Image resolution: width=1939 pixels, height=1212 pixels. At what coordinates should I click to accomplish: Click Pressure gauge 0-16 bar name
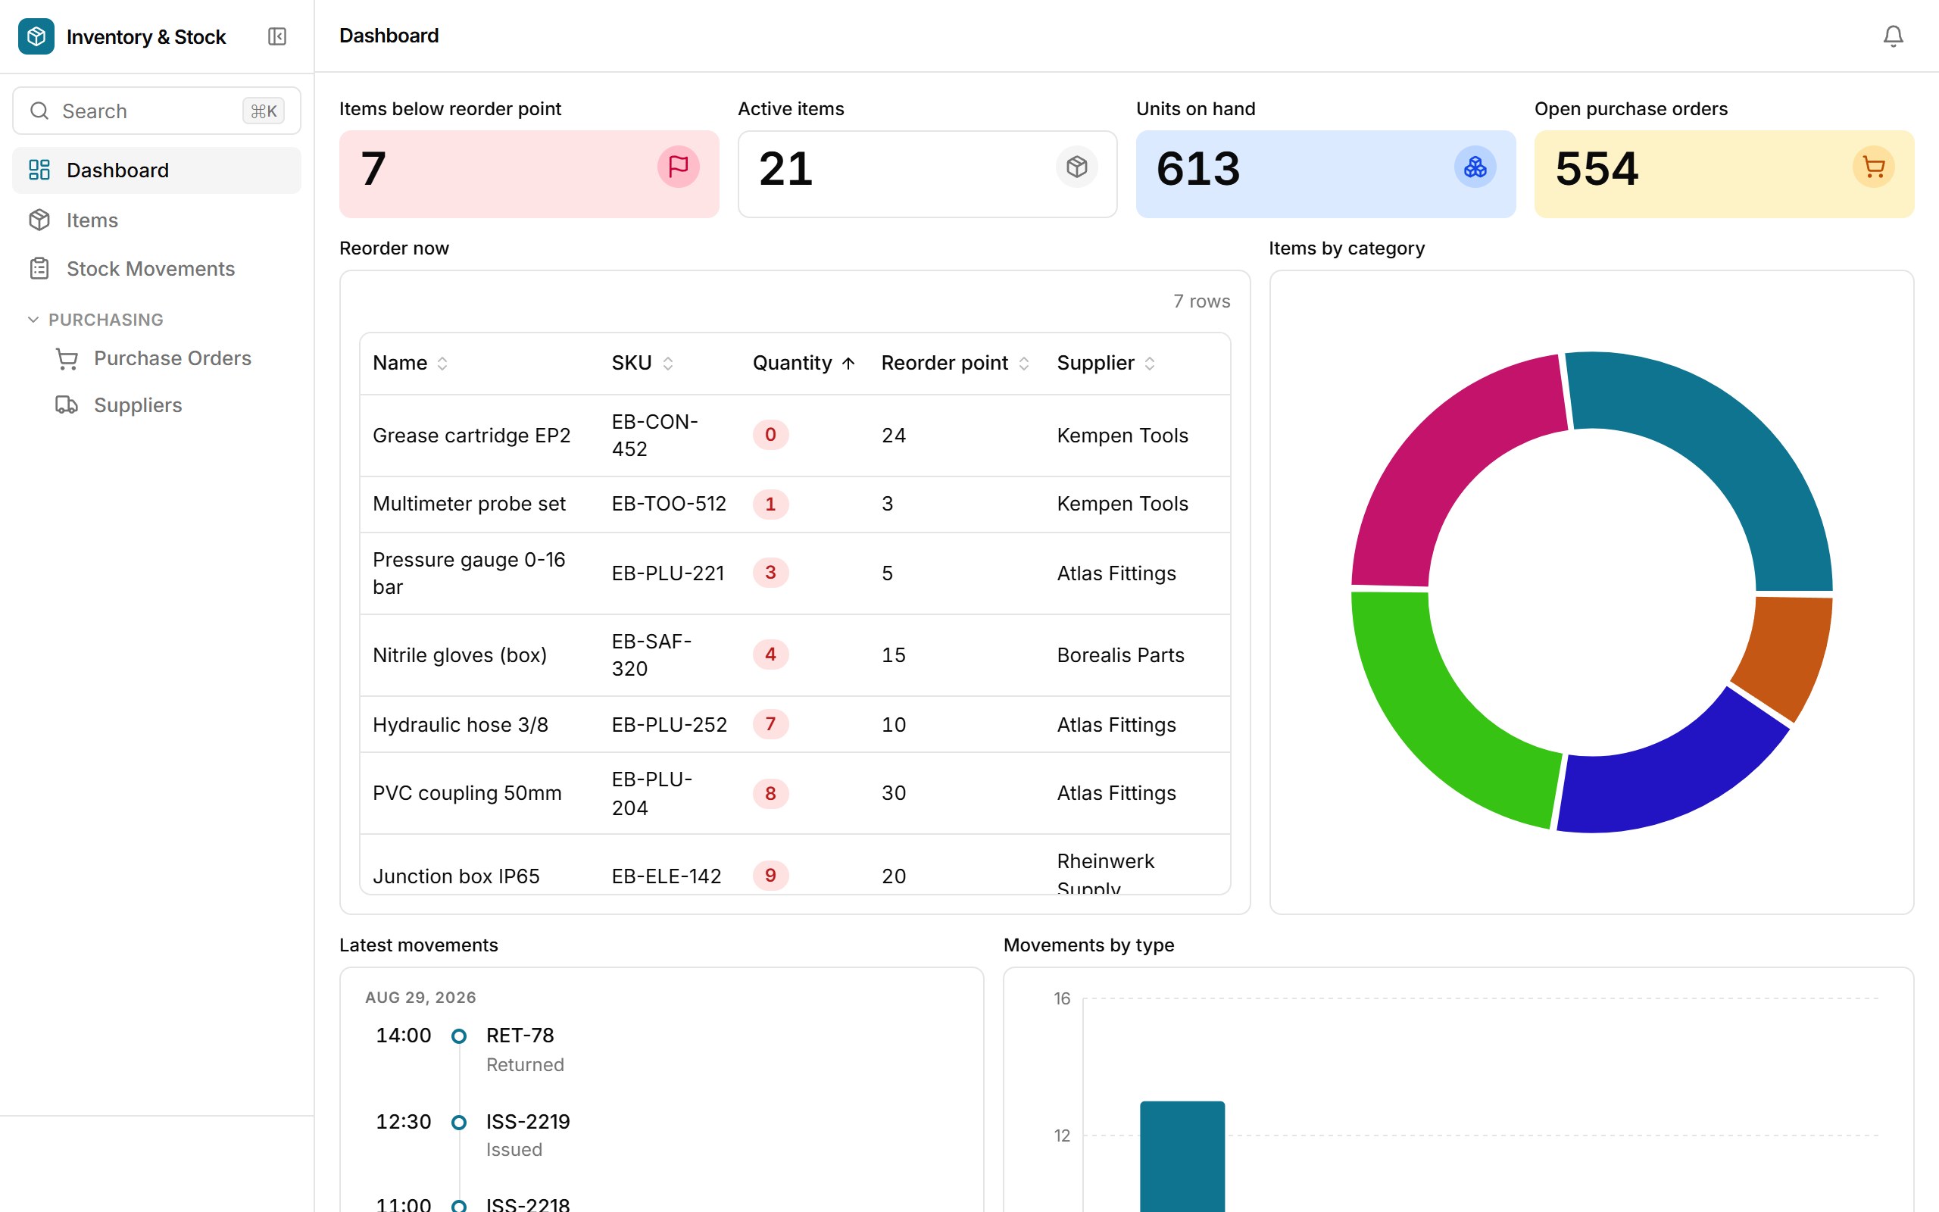tap(469, 573)
